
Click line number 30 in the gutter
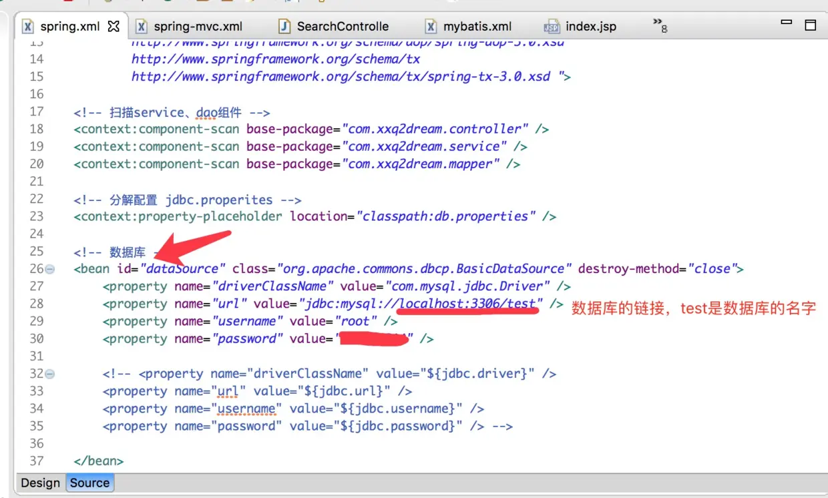click(x=36, y=338)
